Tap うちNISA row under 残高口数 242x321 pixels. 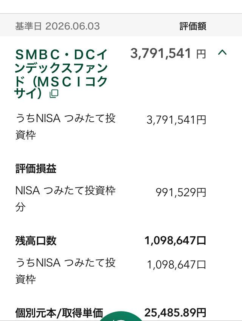click(x=65, y=271)
